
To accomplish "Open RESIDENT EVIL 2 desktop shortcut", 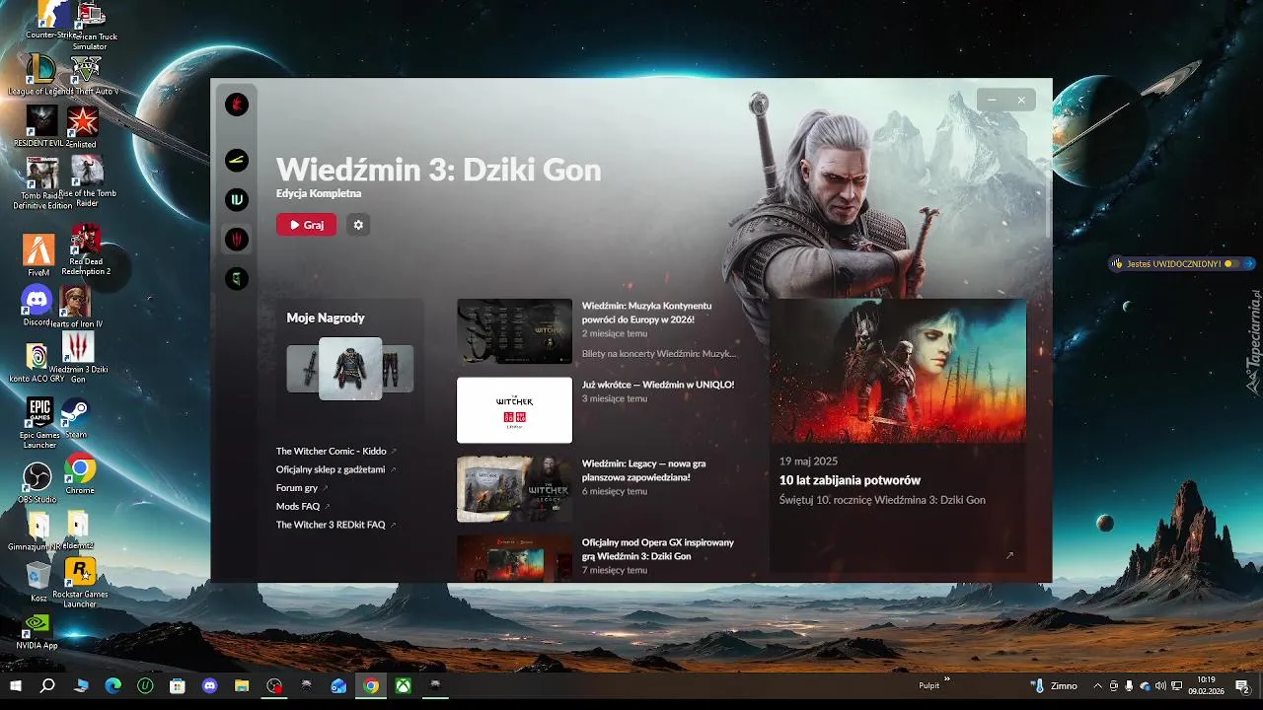I will (41, 126).
